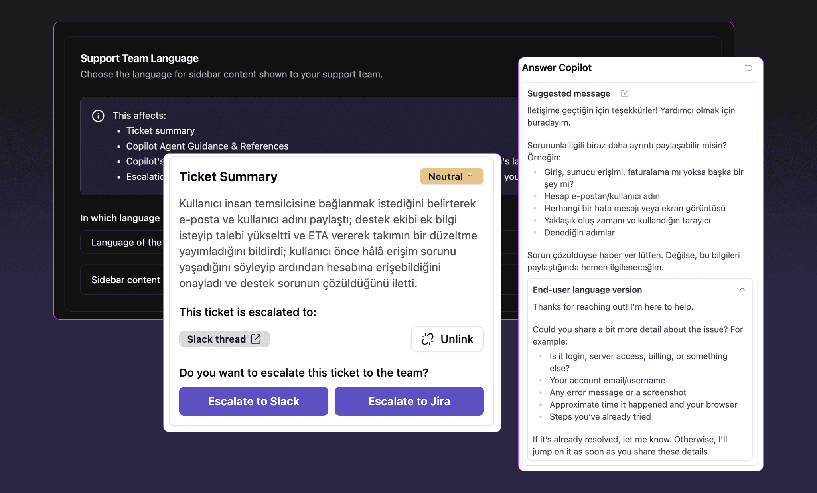Collapse the End-user language version section
The image size is (817, 493).
click(x=742, y=290)
